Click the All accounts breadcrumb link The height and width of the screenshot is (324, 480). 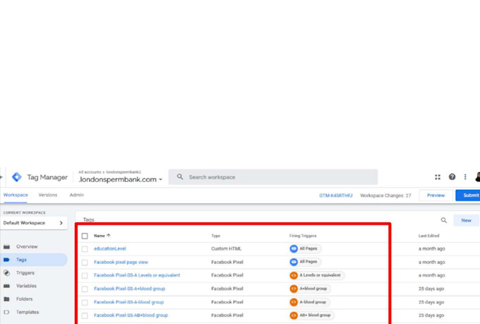pos(90,172)
